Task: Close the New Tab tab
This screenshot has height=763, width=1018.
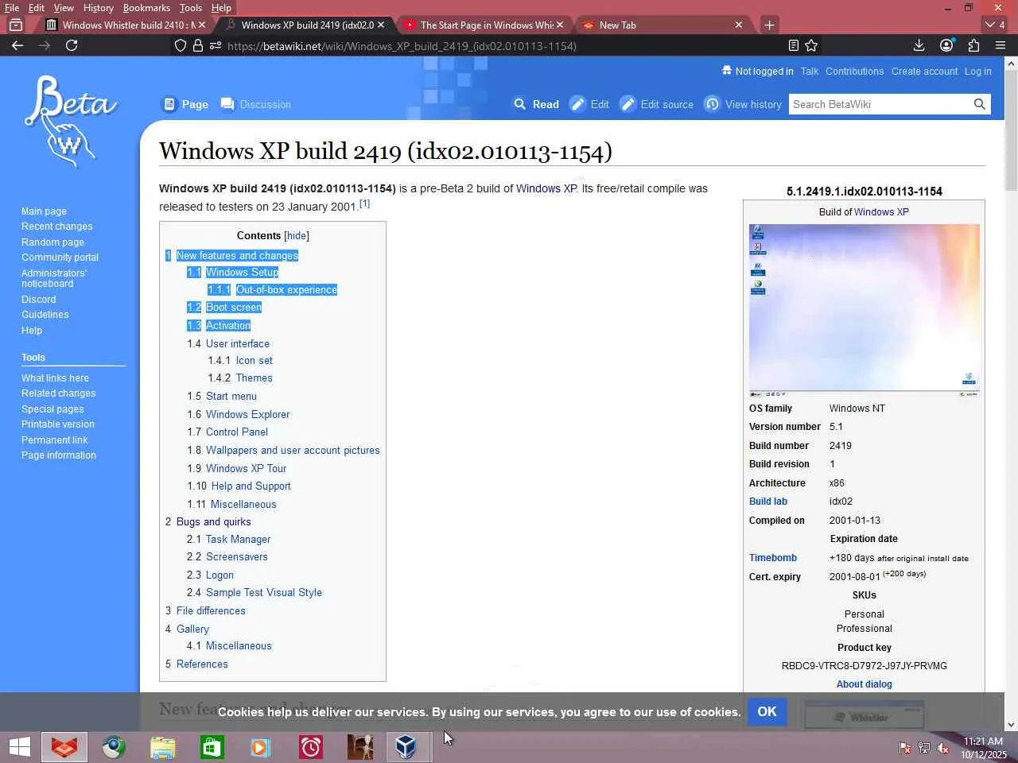Action: [739, 25]
